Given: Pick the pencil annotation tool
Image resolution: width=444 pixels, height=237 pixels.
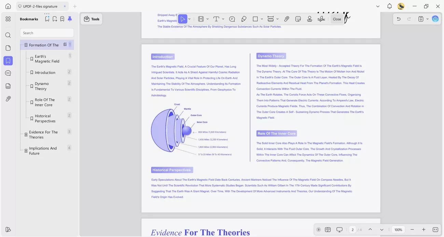Looking at the screenshot, I should click(x=244, y=19).
